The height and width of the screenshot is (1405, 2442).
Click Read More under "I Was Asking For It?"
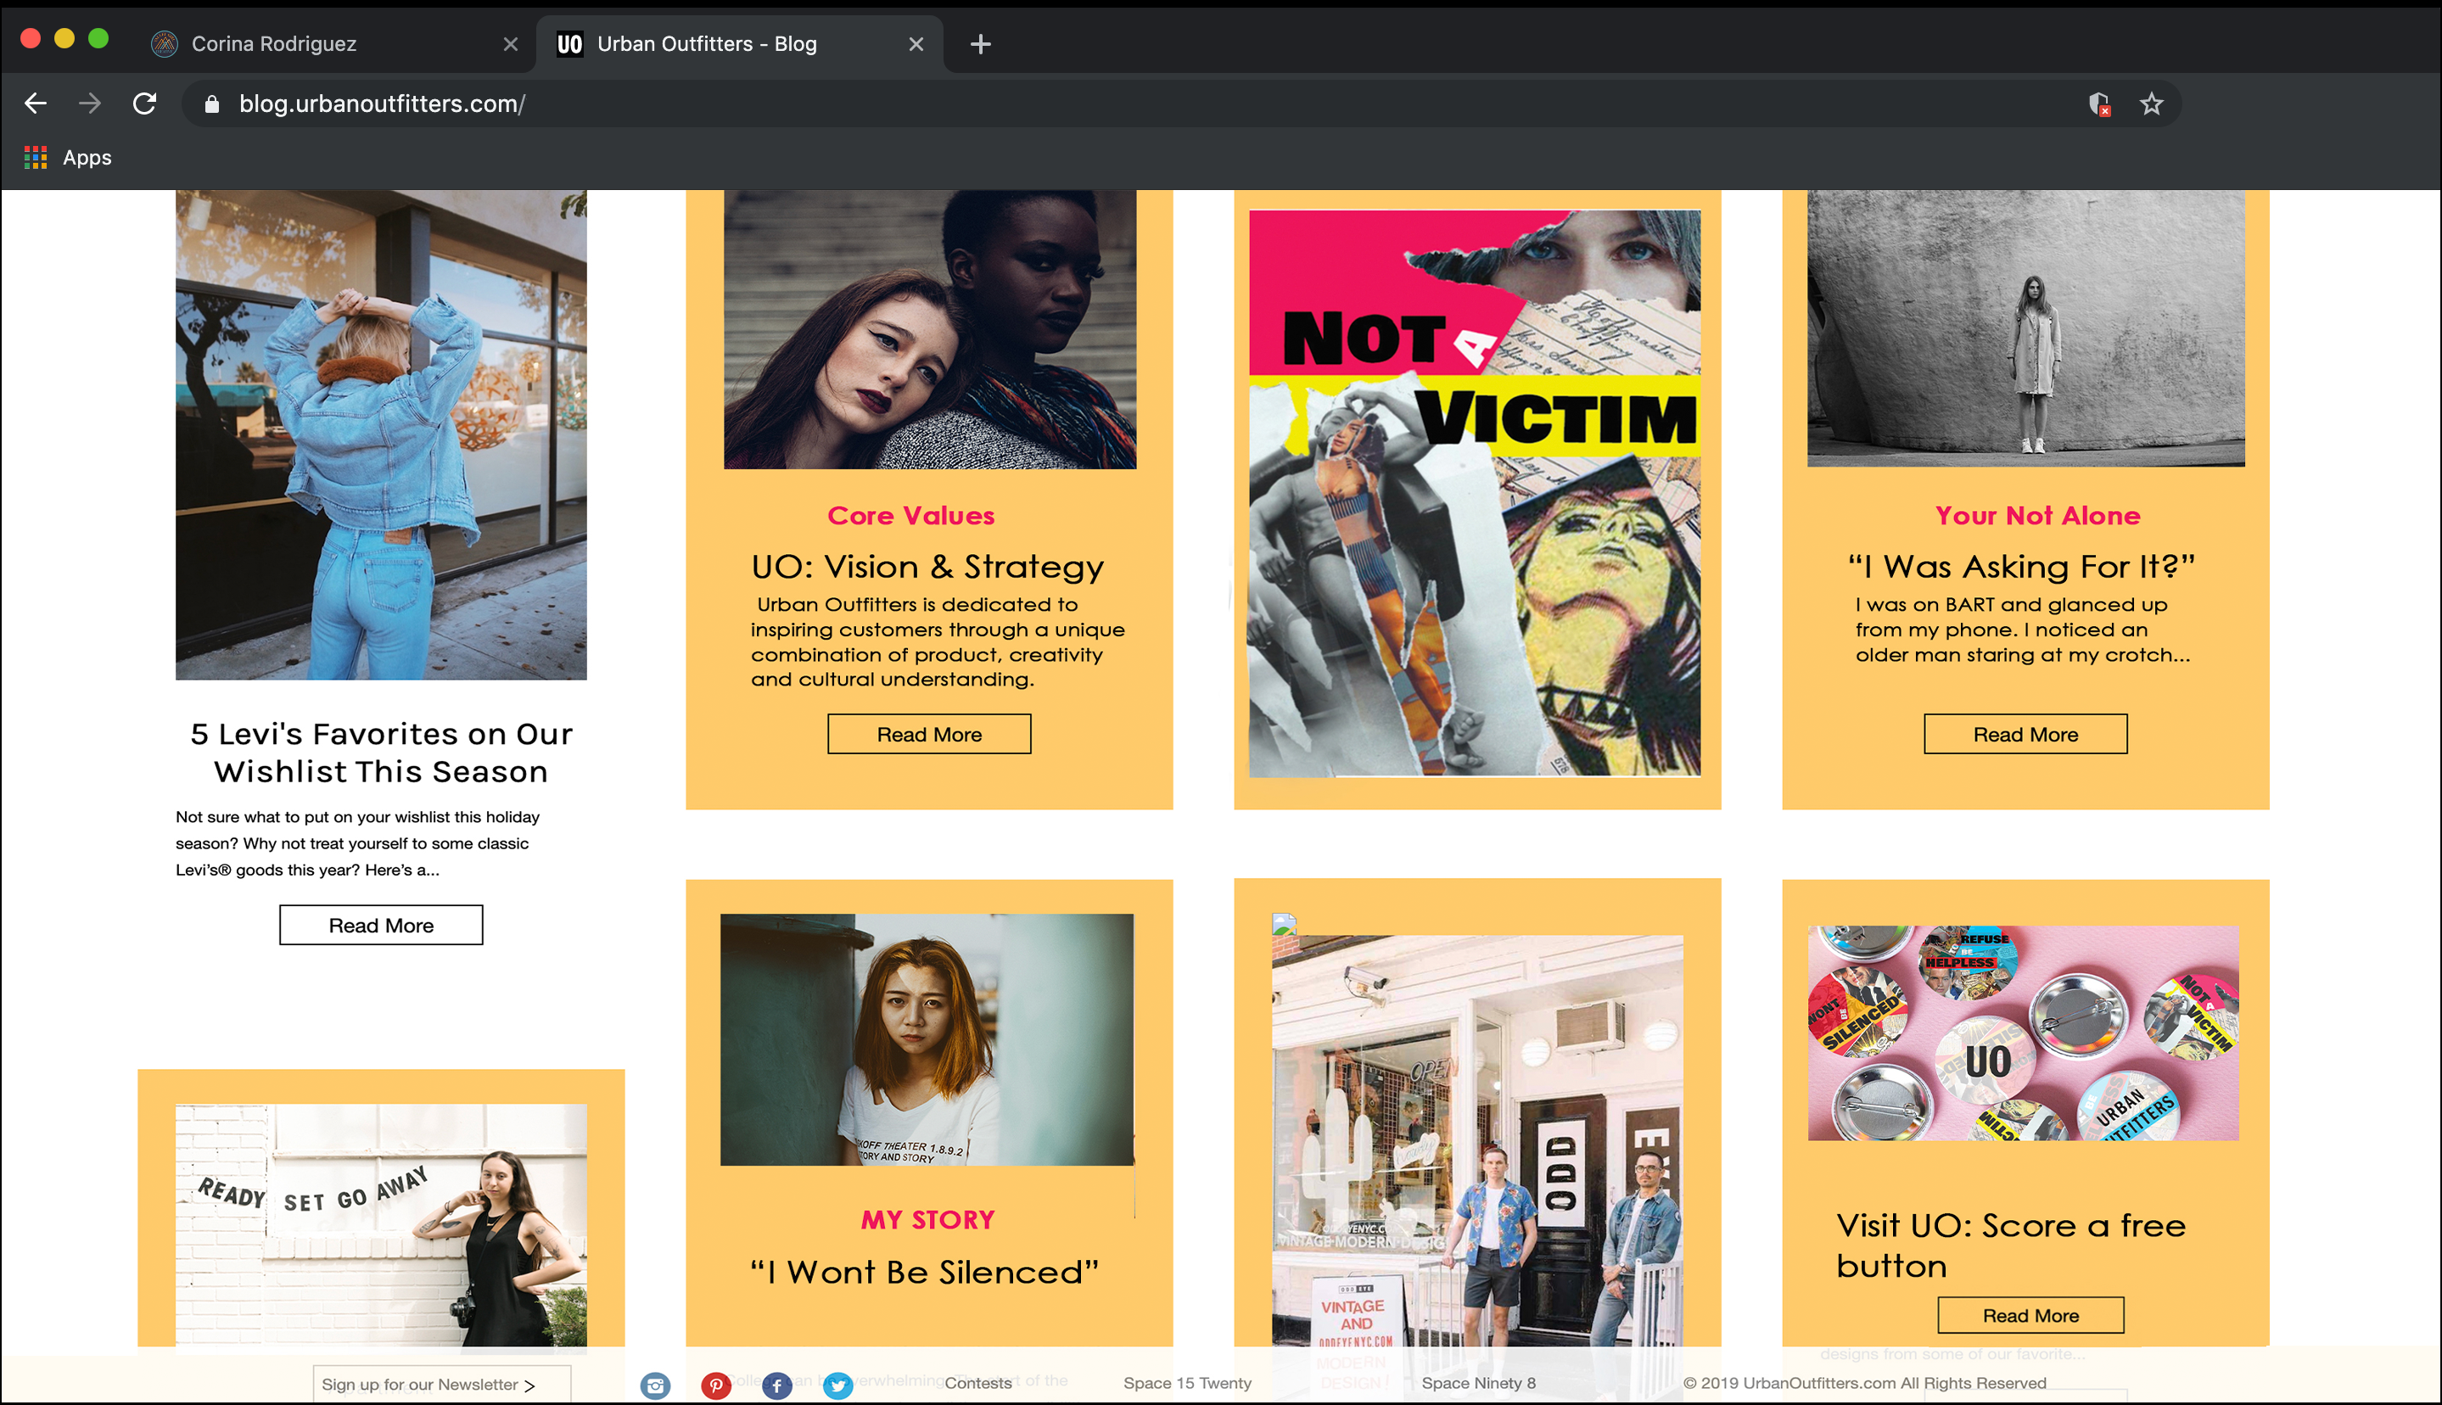(x=2025, y=735)
